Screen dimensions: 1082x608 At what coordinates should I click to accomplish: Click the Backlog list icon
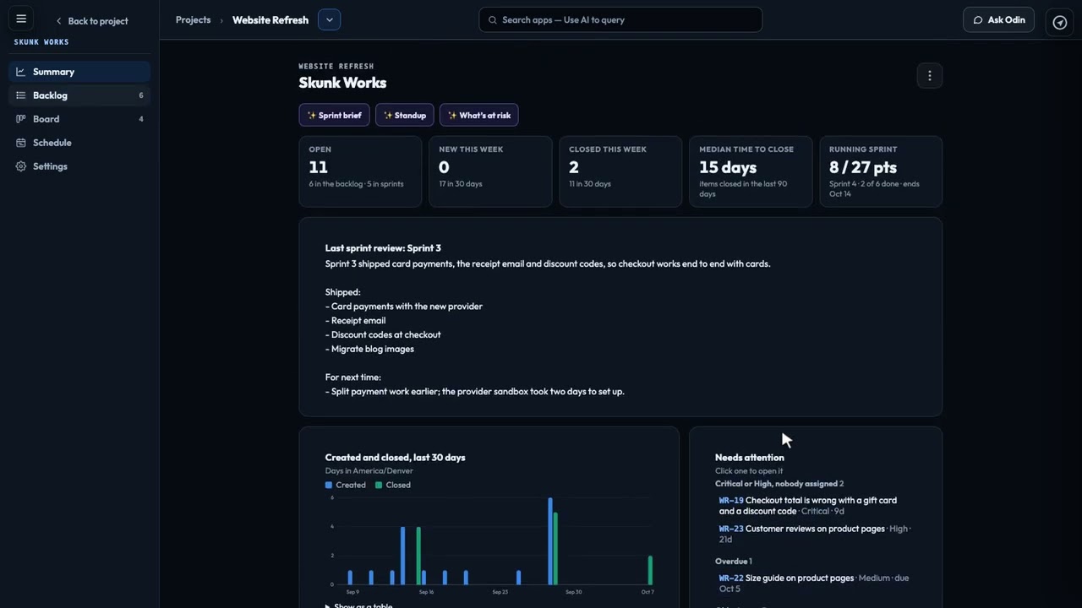point(21,95)
